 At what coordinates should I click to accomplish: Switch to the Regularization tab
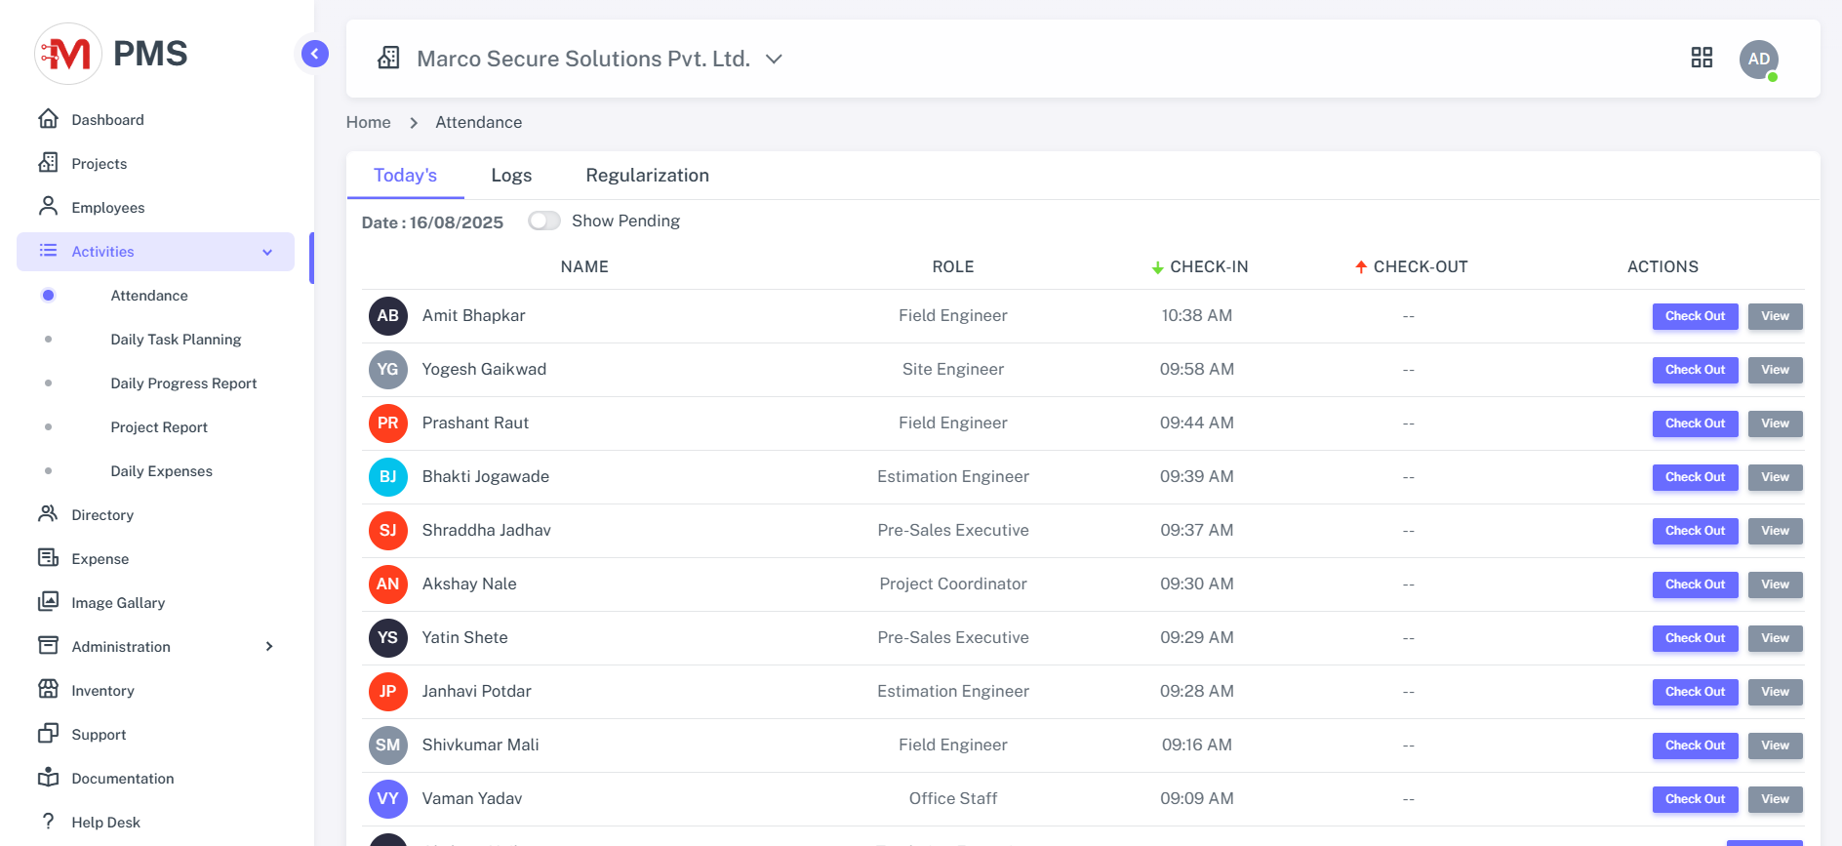pyautogui.click(x=647, y=176)
